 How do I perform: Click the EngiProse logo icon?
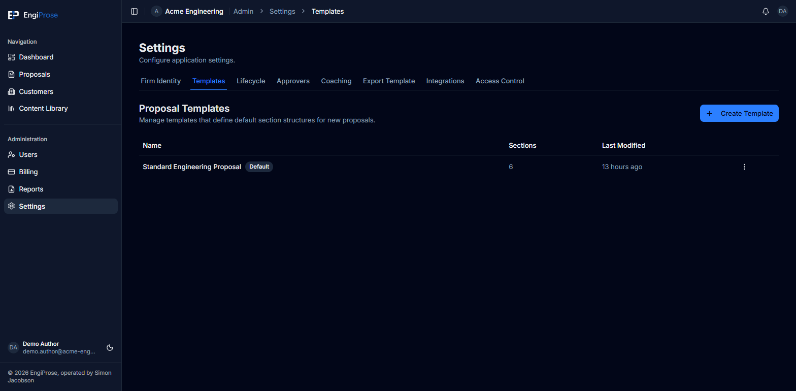(x=13, y=15)
